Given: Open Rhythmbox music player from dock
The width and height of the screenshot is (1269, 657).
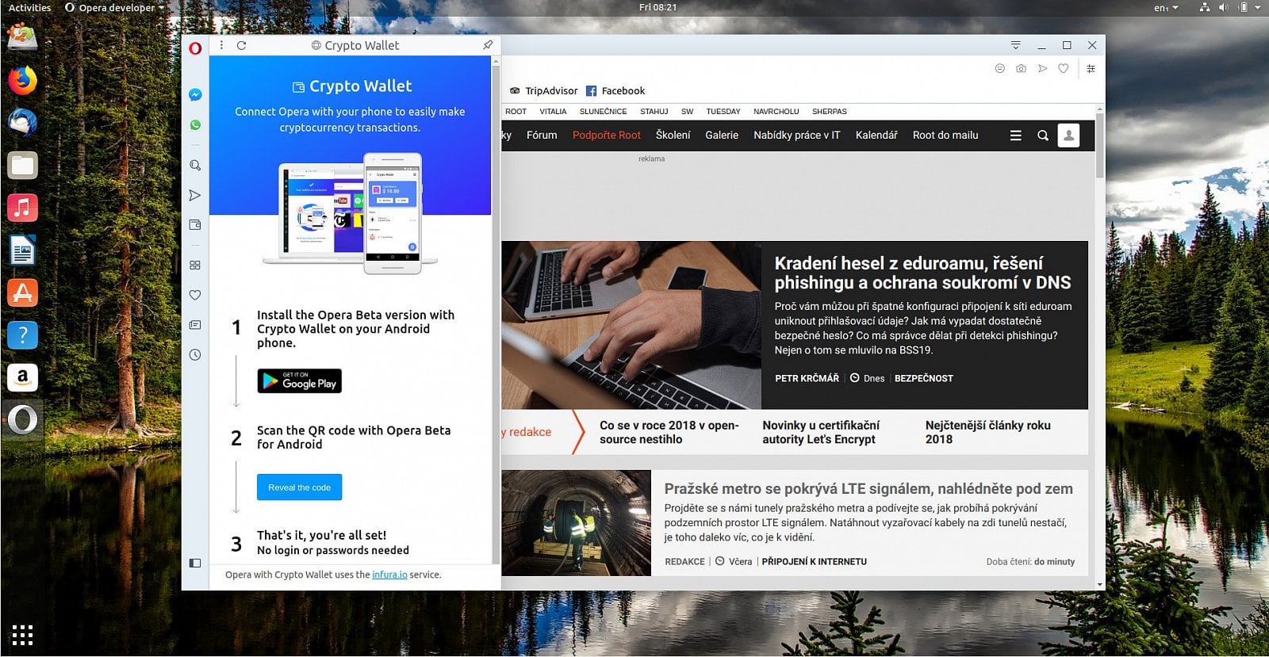Looking at the screenshot, I should coord(22,208).
